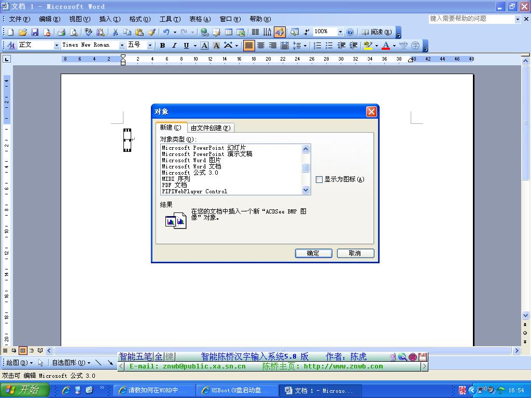
Task: Expand the 100% zoom dropdown
Action: [340, 32]
